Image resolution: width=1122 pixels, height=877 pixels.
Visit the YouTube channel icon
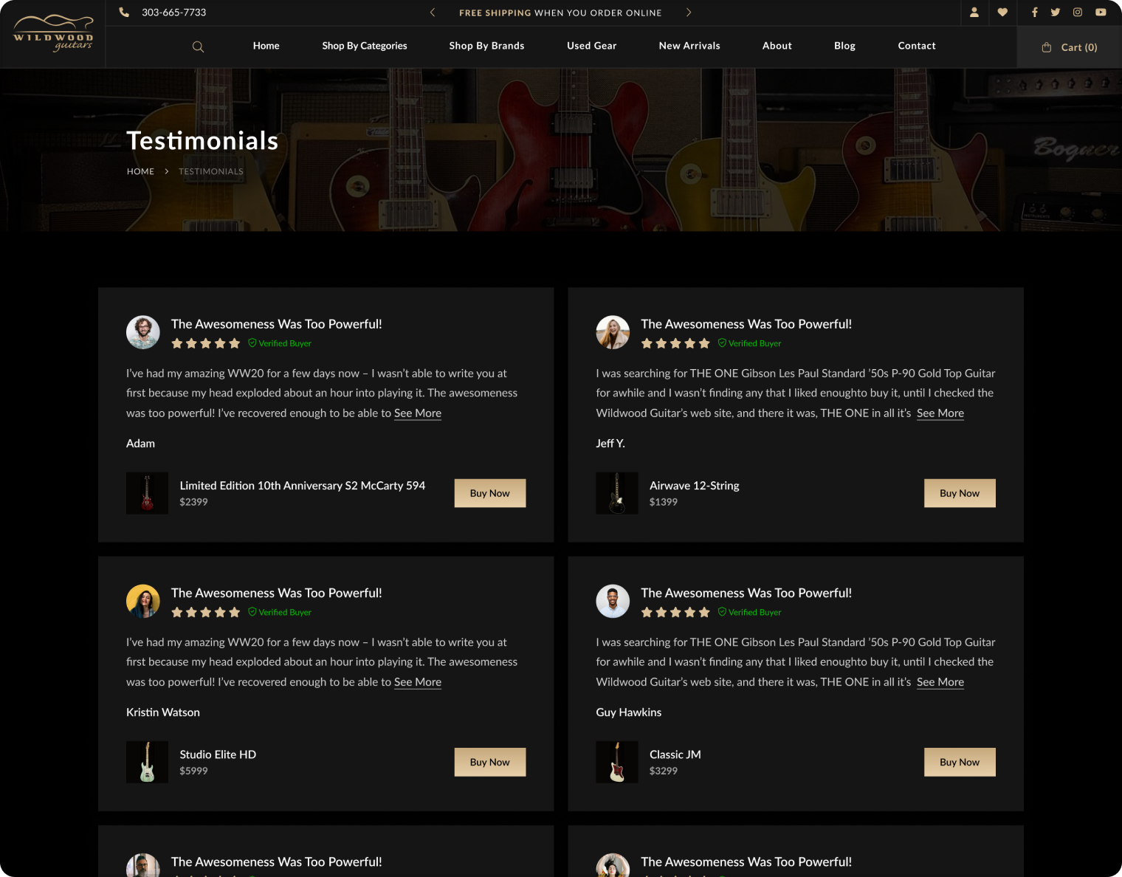coord(1101,13)
